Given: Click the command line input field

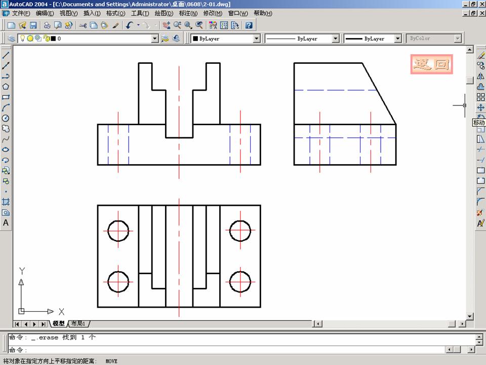Looking at the screenshot, I should (226, 350).
